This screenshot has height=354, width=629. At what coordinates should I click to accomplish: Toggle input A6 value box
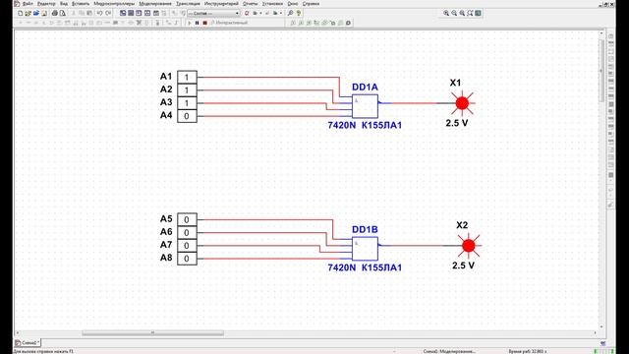(187, 232)
